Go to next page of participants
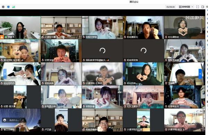 click(x=200, y=74)
